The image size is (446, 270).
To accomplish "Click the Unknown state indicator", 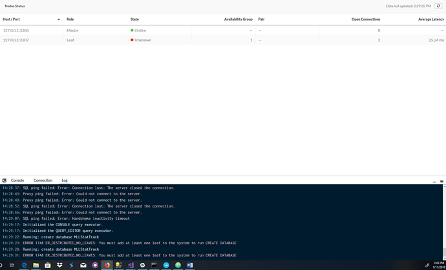I will point(141,40).
